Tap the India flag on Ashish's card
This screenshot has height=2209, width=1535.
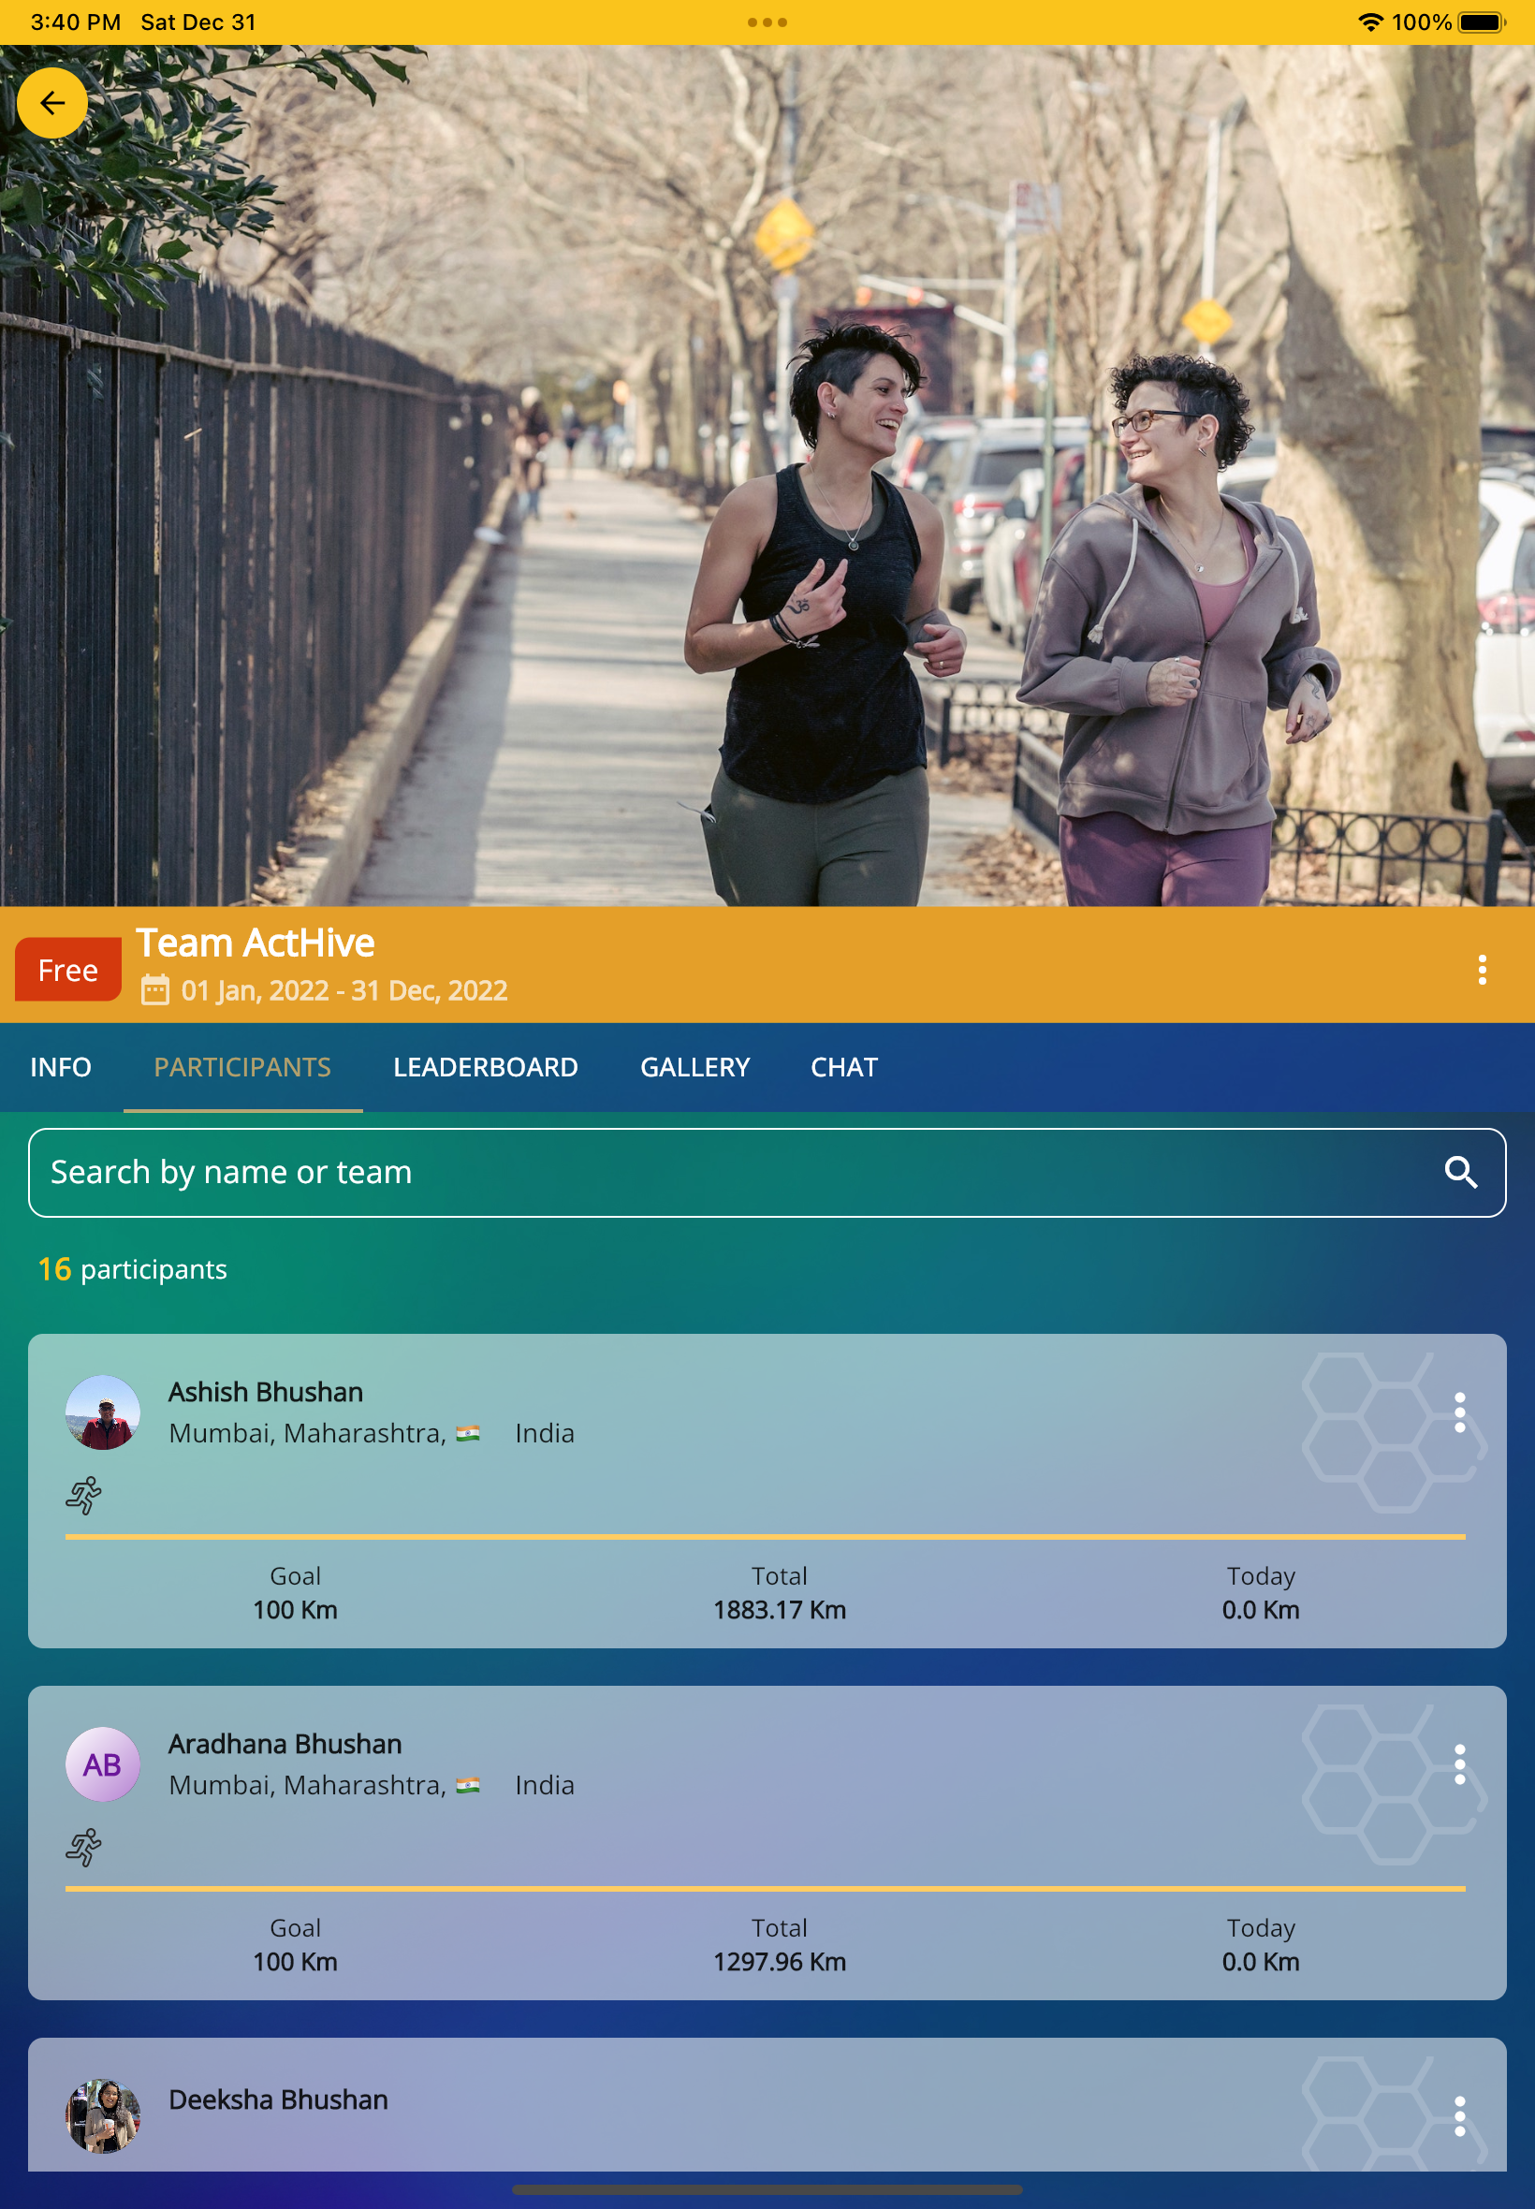point(467,1433)
